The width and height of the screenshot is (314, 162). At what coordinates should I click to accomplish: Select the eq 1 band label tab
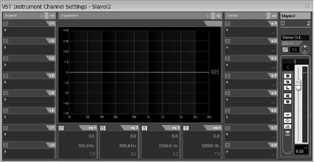click(x=88, y=128)
